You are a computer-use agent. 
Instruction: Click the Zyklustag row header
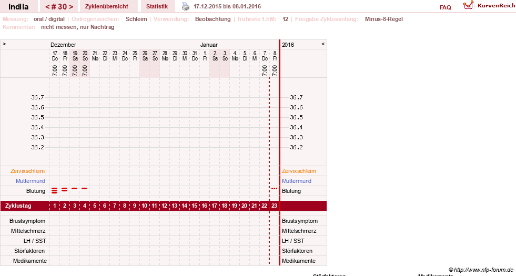click(x=18, y=206)
